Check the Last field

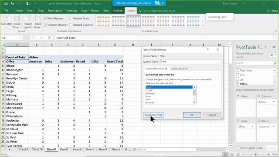click(x=237, y=79)
